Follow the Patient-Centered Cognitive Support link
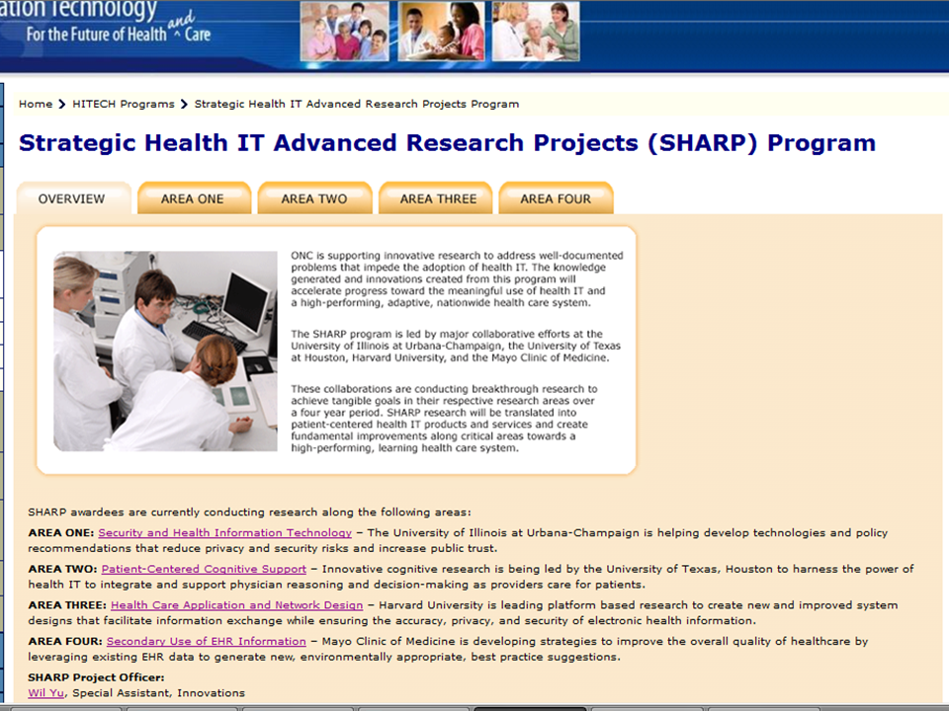Viewport: 949px width, 711px height. (204, 569)
